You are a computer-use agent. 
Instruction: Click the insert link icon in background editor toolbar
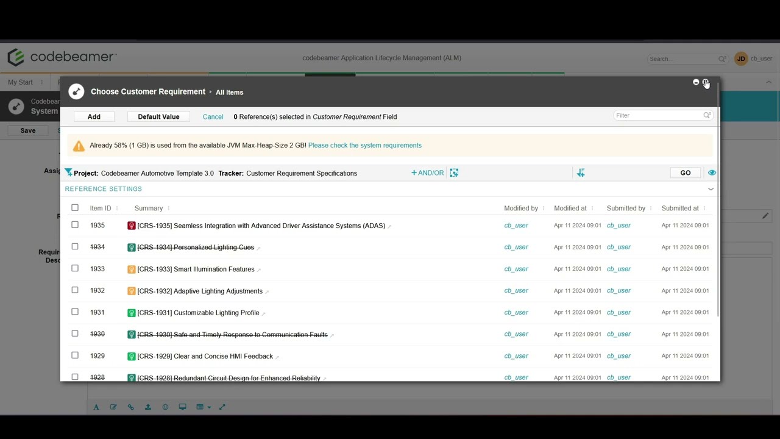130,407
